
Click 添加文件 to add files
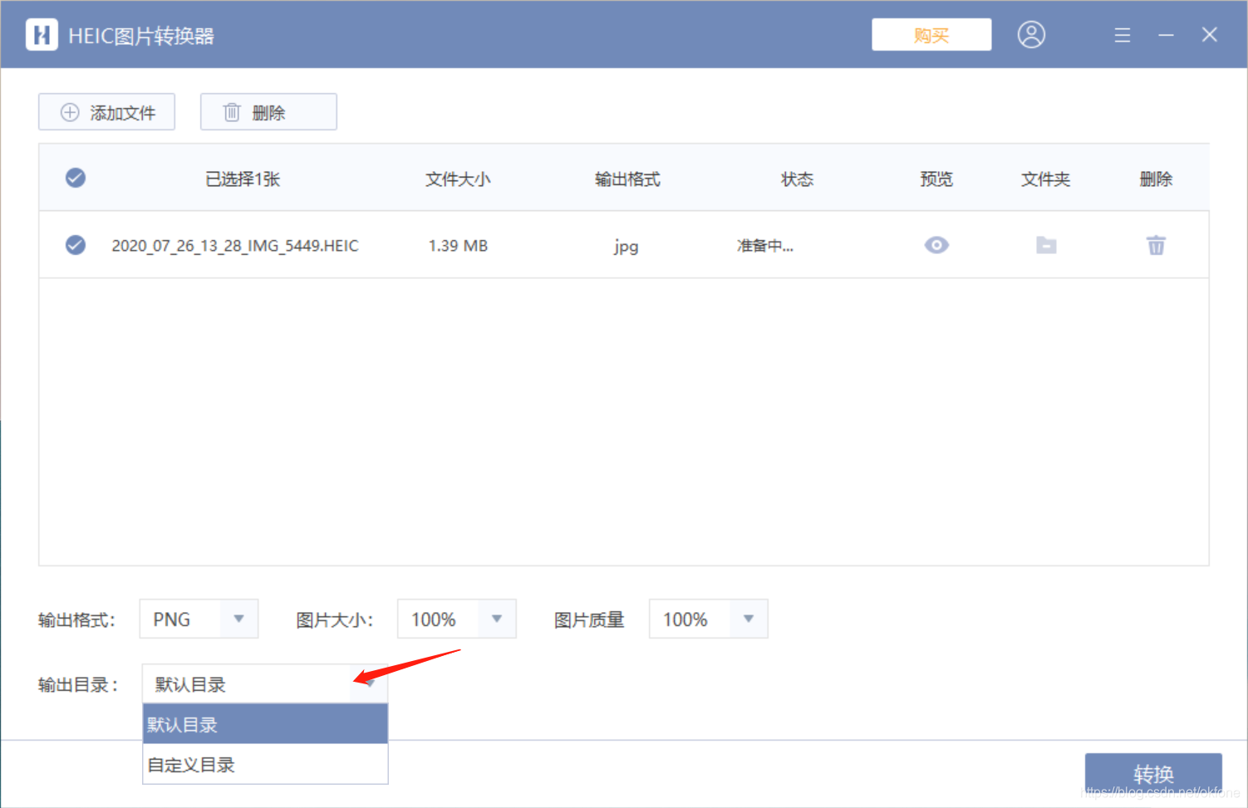(x=106, y=112)
